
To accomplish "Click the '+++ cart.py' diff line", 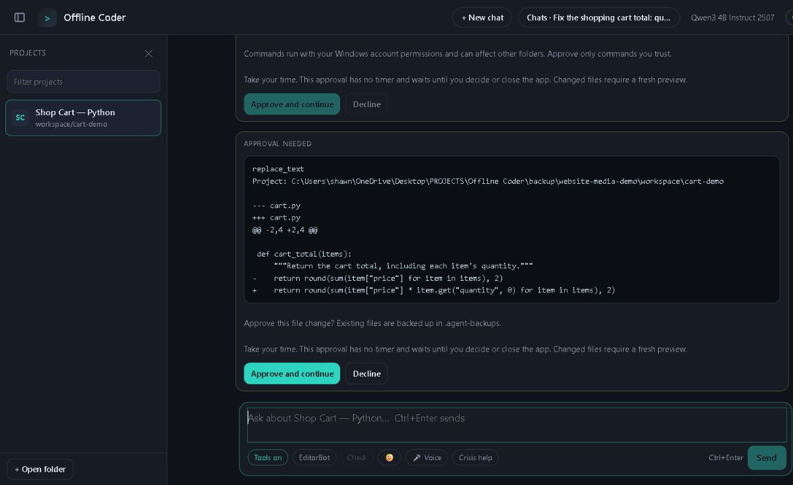I will pyautogui.click(x=276, y=218).
